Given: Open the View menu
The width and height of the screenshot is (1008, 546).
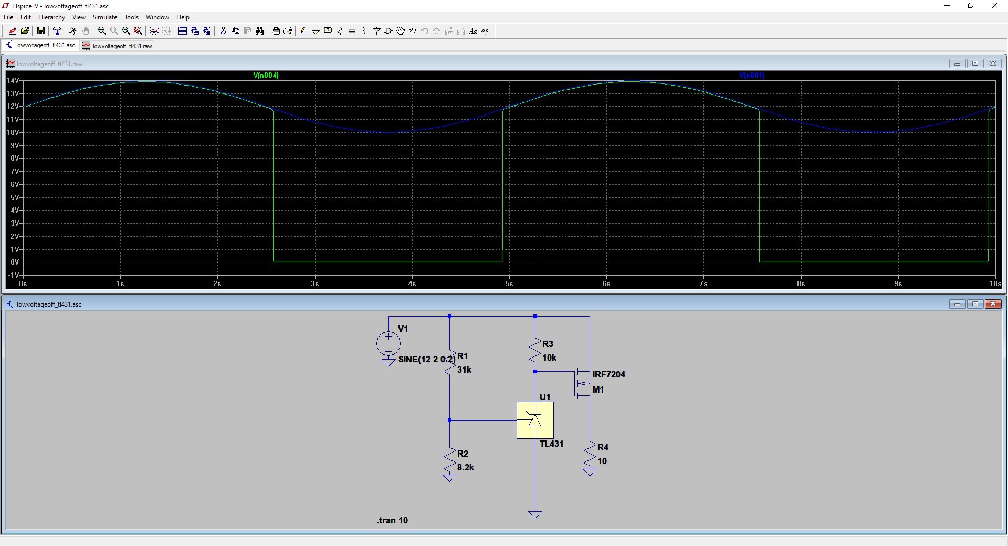Looking at the screenshot, I should pos(79,17).
